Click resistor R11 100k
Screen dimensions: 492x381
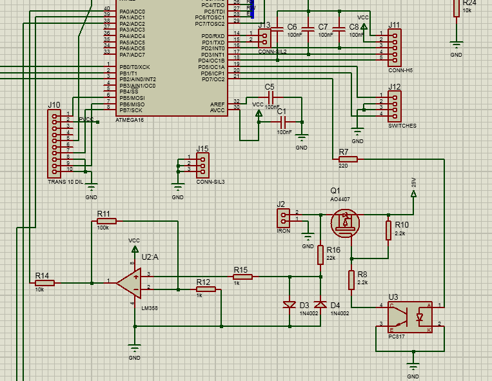click(106, 221)
